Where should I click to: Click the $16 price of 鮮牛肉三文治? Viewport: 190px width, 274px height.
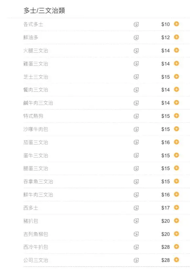click(165, 195)
